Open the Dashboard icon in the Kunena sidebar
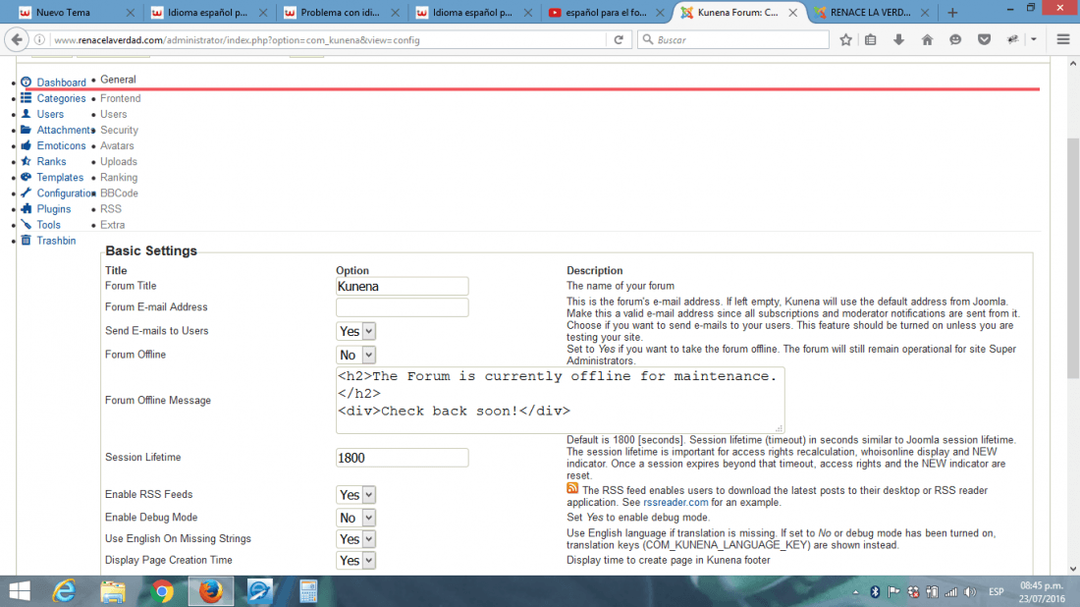This screenshot has width=1080, height=607. pyautogui.click(x=27, y=82)
